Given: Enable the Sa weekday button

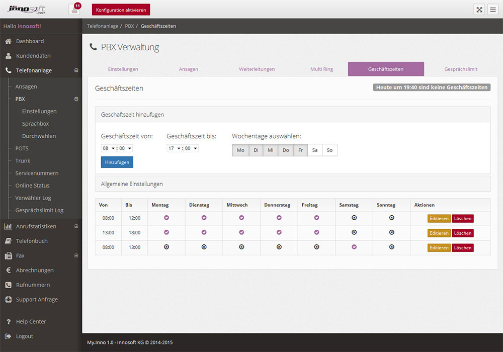Looking at the screenshot, I should point(315,150).
